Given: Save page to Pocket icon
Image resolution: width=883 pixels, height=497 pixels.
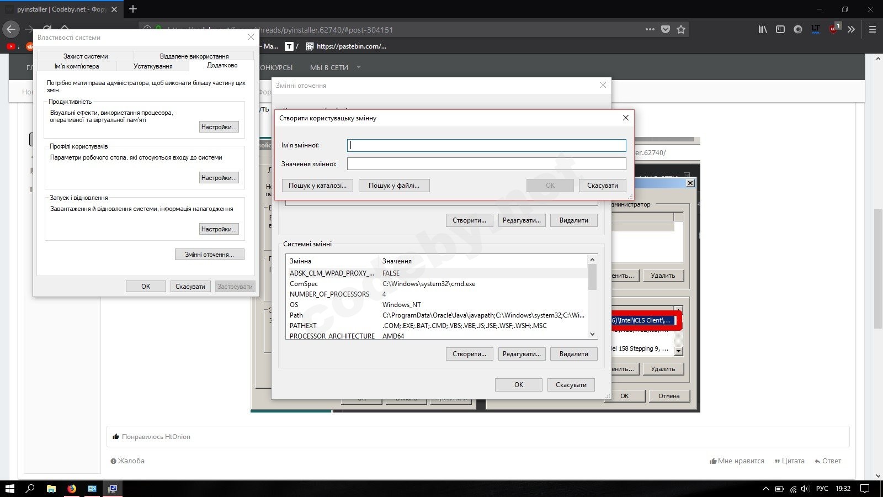Looking at the screenshot, I should tap(666, 30).
